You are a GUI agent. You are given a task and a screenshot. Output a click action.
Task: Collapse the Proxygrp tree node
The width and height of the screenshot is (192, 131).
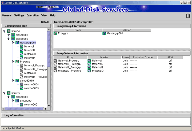coord(13,62)
